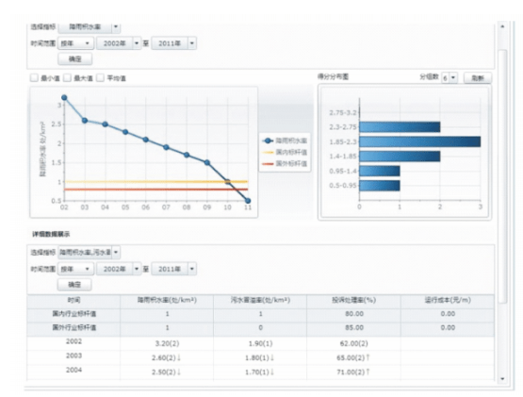Click the 1.80(1) table cell
This screenshot has height=397, width=523.
(259, 358)
